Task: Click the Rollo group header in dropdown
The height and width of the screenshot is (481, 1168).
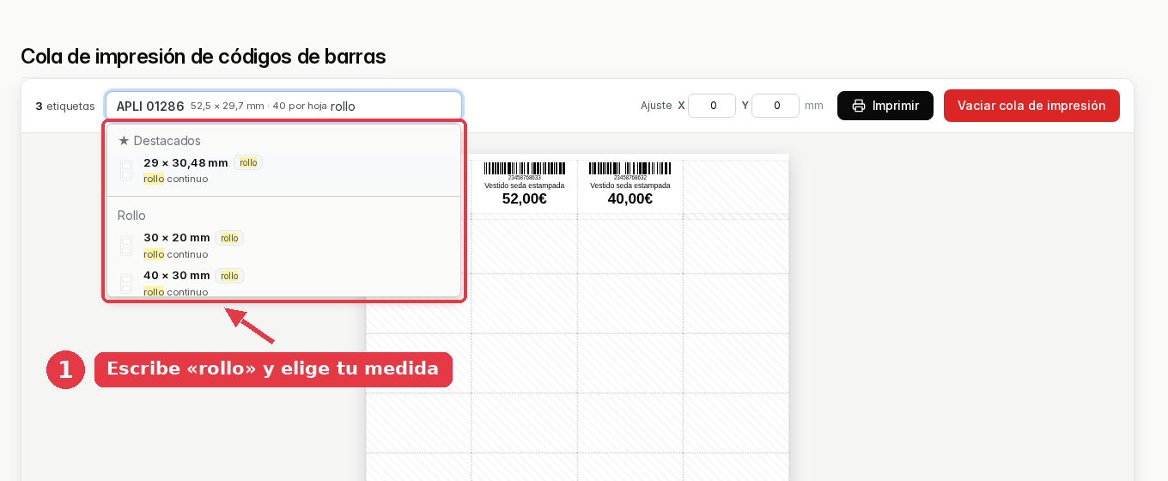Action: (x=131, y=215)
